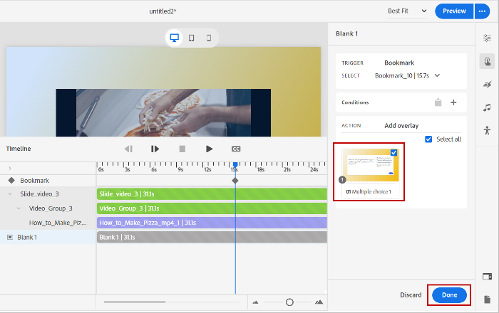Click the timeline zoom slider handle
The height and width of the screenshot is (313, 499).
click(289, 302)
